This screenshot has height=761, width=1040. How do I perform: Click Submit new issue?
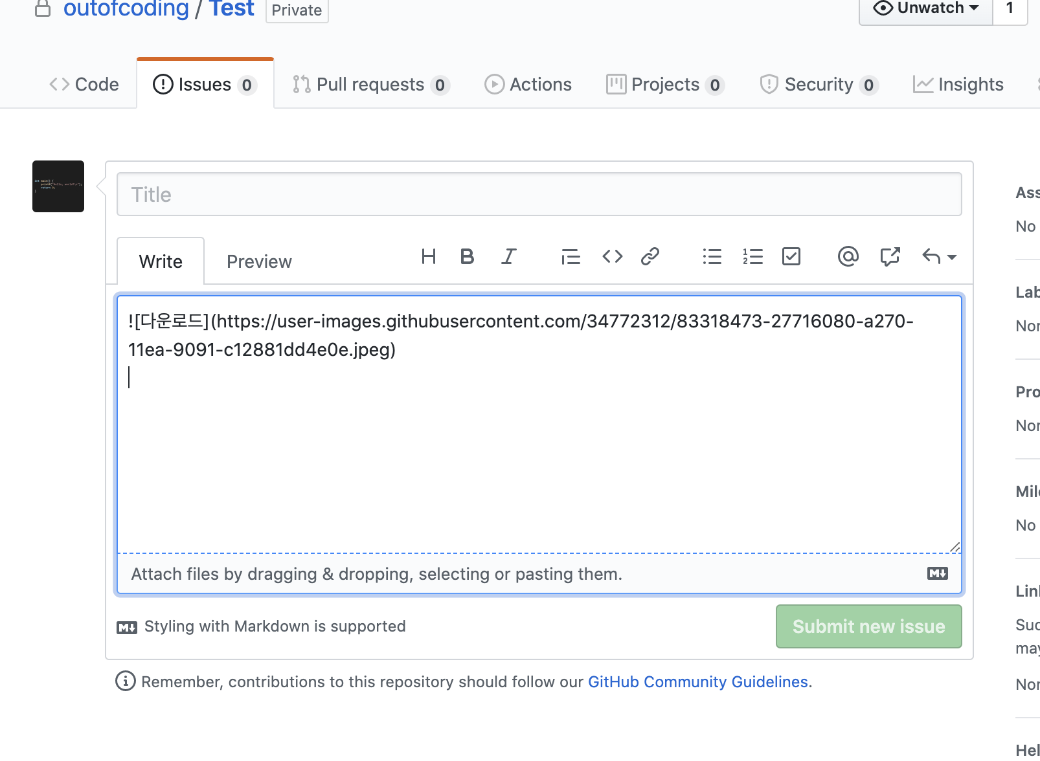coord(869,626)
